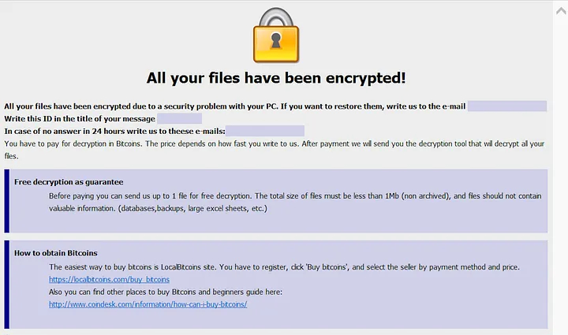
Task: Click the 'Write this ID in the title' line
Action: 80,119
